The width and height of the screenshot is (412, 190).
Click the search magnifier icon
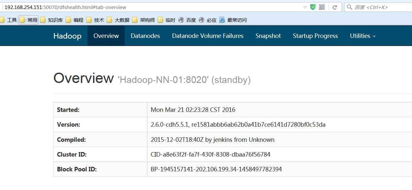349,7
